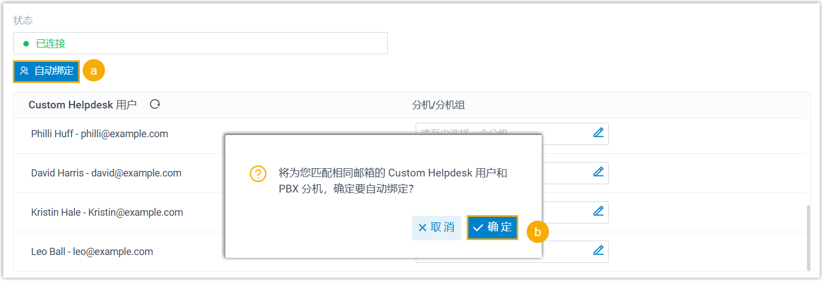The height and width of the screenshot is (281, 823).
Task: Click the orange 'b' step marker
Action: [537, 232]
